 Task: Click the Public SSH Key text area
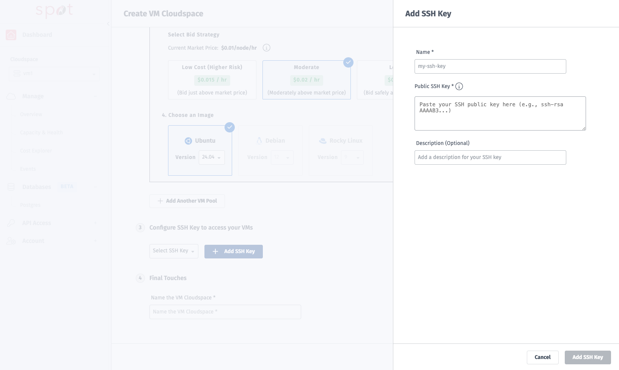[x=500, y=113]
